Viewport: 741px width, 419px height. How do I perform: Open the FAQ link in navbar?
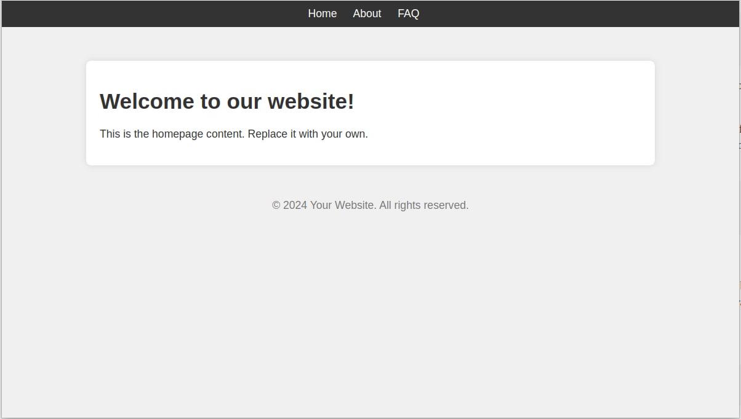coord(408,14)
